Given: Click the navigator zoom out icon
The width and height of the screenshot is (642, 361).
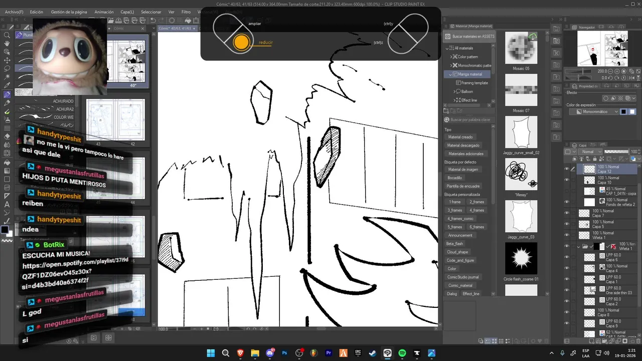Looking at the screenshot, I should 610,71.
